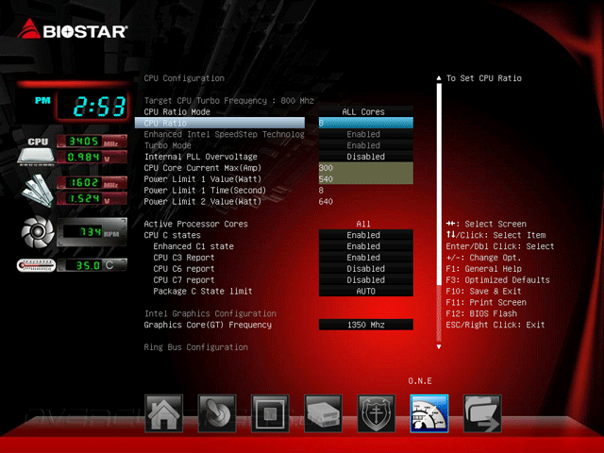Open the Save & Exit folder icon
Viewport: 604px width, 453px height.
pos(482,413)
